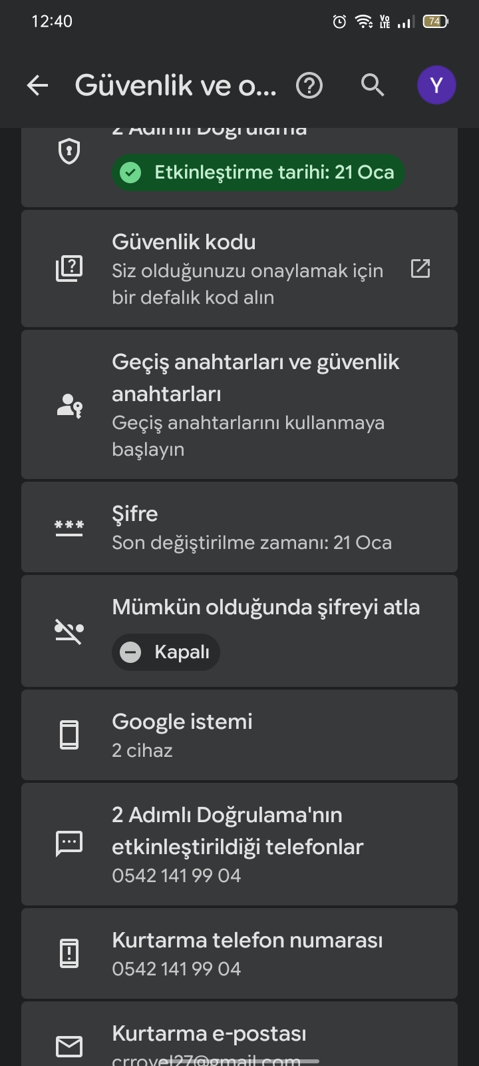Go back using the arrow icon

click(37, 85)
